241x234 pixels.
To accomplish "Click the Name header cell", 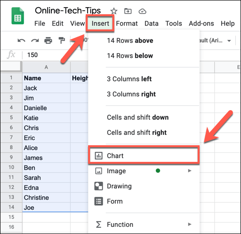I will point(46,78).
